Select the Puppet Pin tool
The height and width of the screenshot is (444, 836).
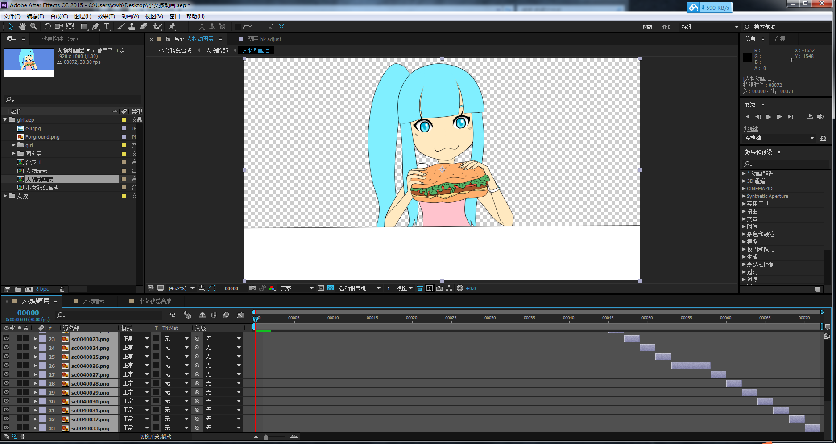coord(172,27)
